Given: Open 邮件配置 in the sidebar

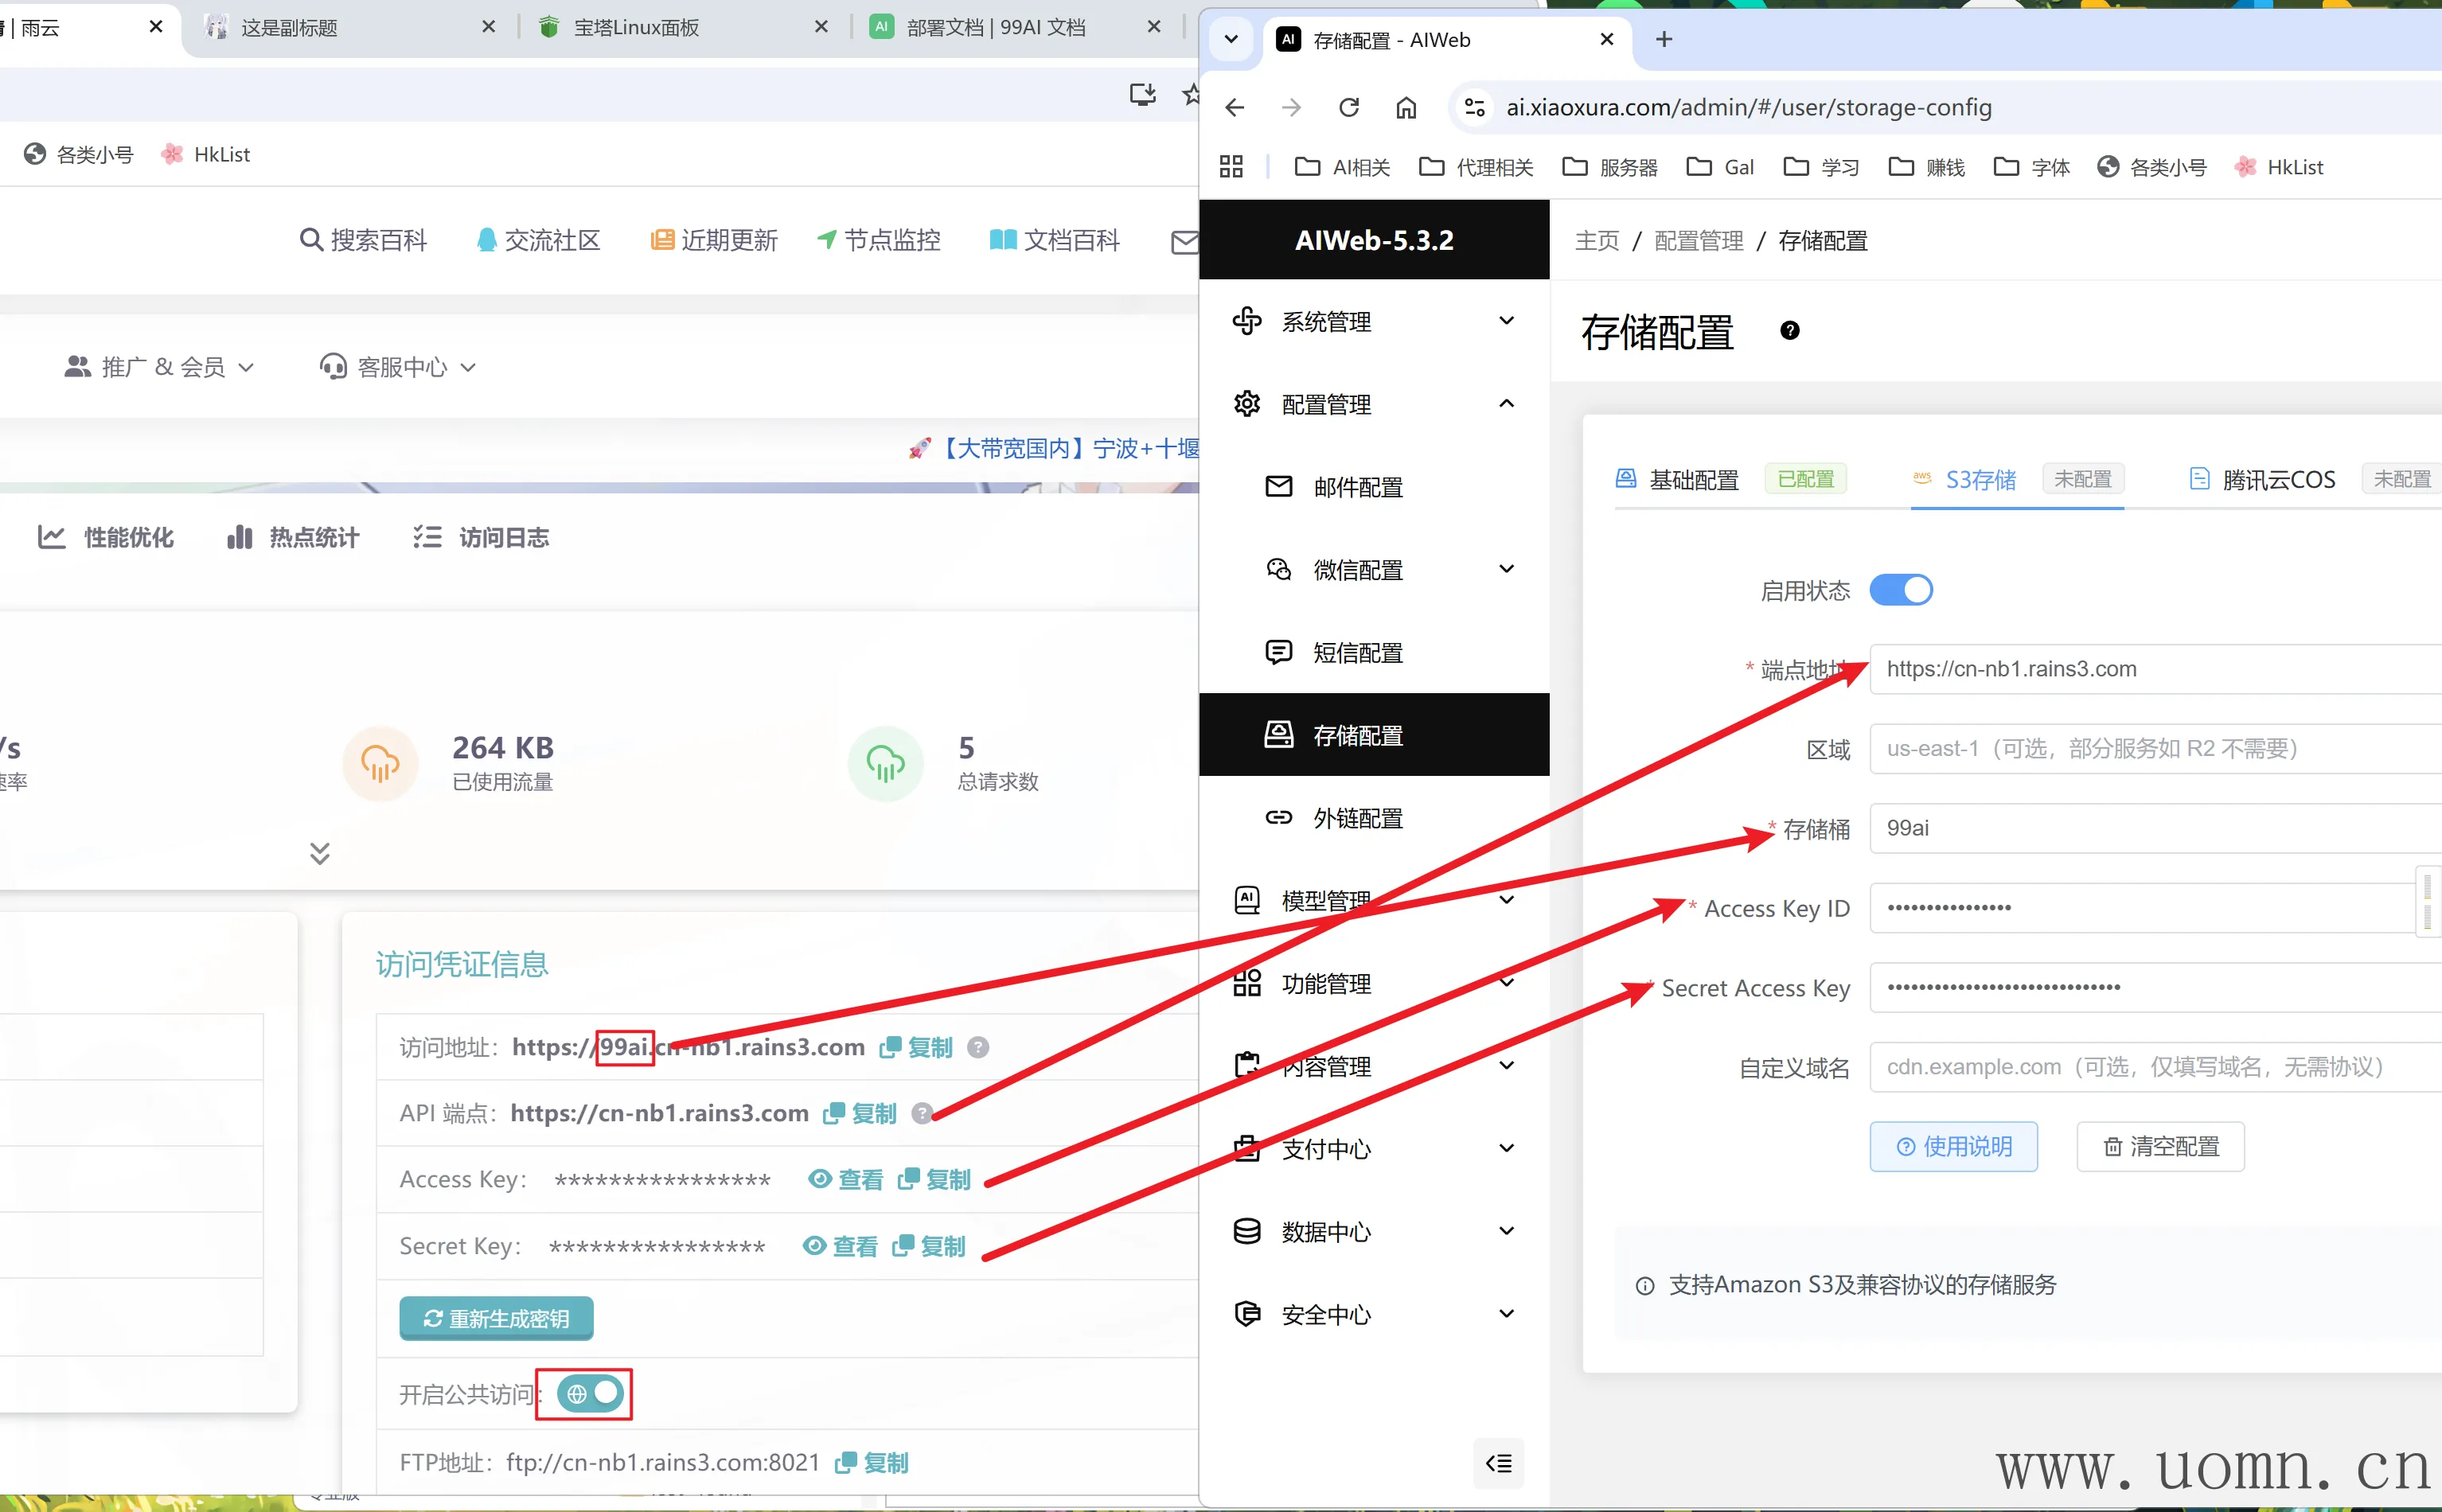Looking at the screenshot, I should click(1357, 487).
